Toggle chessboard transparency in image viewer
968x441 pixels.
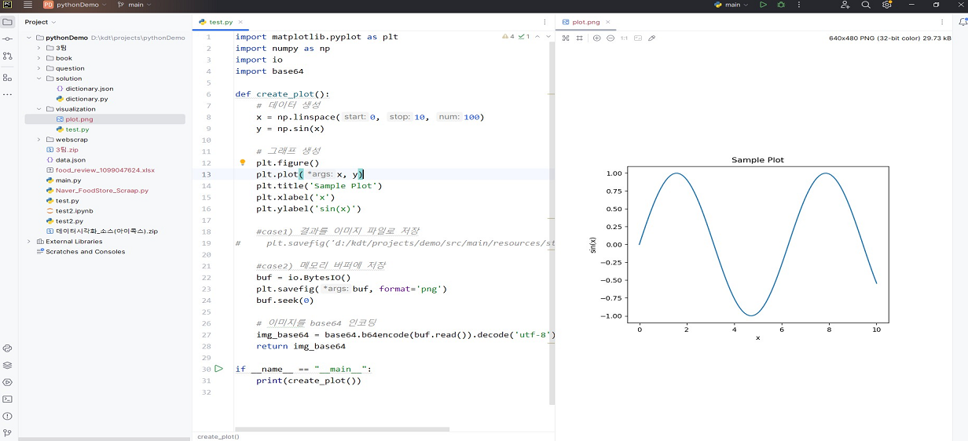tap(565, 38)
